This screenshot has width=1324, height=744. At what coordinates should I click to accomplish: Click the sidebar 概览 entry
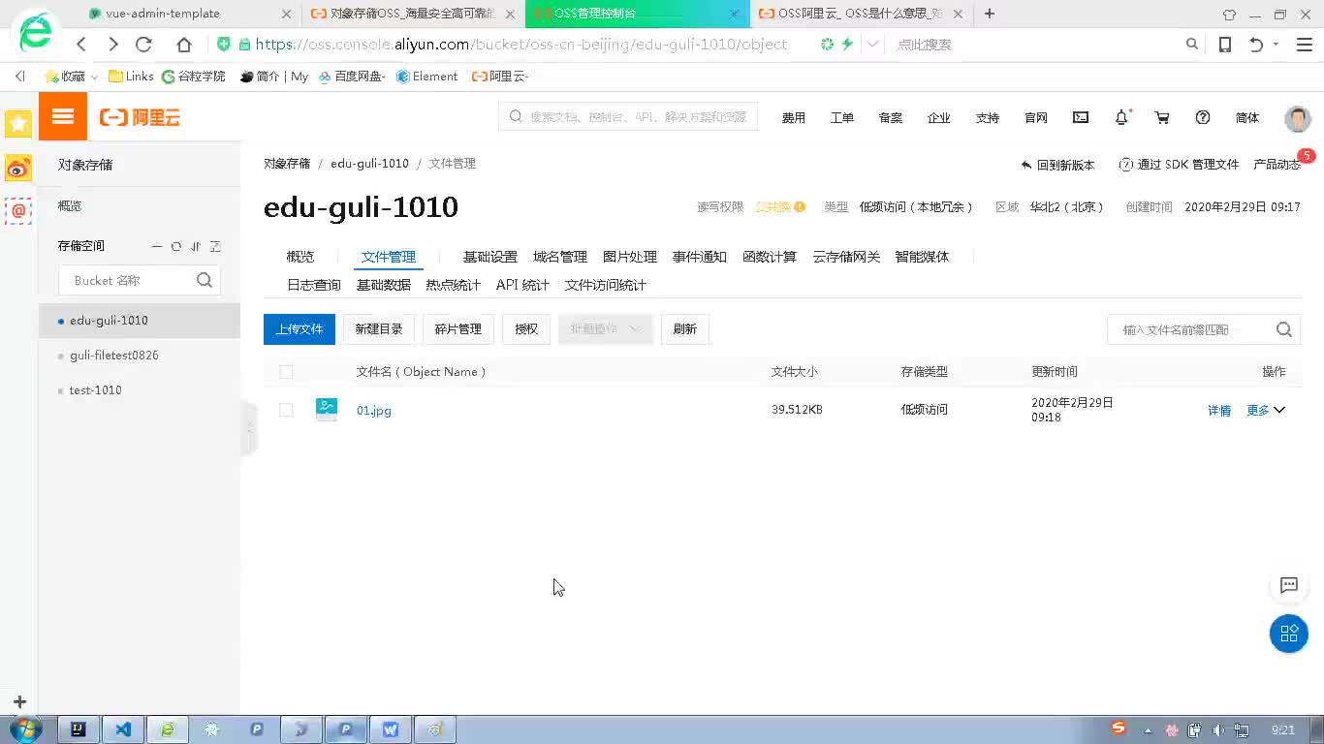coord(70,206)
